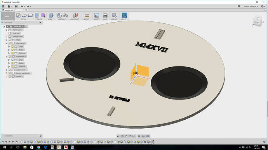This screenshot has width=268, height=150.
Task: Open the Mathieu user account menu
Action: 251,6
